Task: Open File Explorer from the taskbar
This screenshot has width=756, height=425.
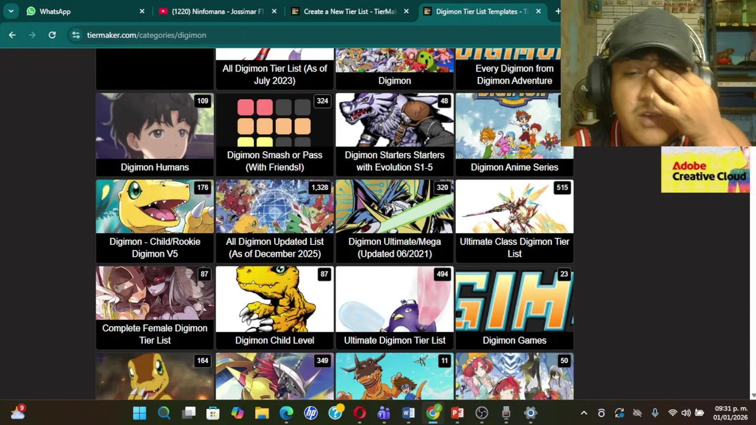Action: [x=262, y=413]
